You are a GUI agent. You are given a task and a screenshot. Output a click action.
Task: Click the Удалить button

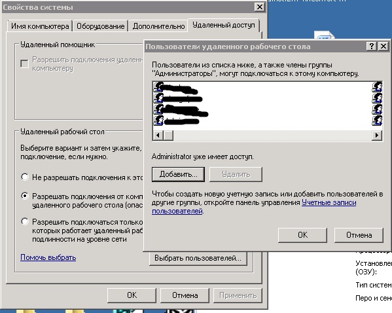click(236, 174)
